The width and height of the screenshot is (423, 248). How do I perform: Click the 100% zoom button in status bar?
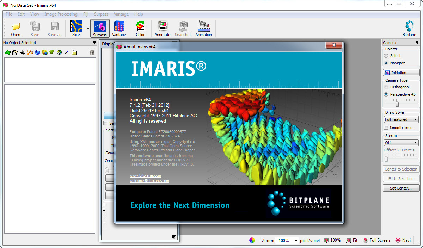[332, 240]
